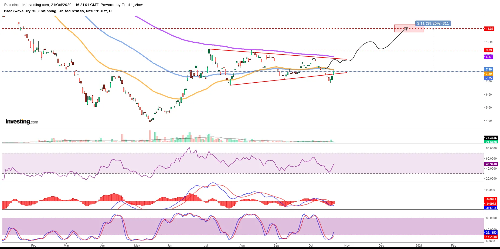Click the black 75.378K volume label
The width and height of the screenshot is (500, 249).
[x=491, y=138]
